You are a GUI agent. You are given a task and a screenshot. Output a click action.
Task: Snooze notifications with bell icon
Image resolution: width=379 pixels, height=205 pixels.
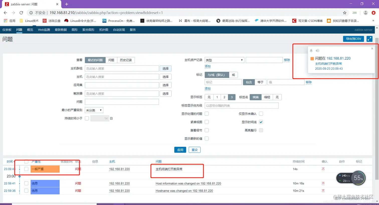coord(311,51)
